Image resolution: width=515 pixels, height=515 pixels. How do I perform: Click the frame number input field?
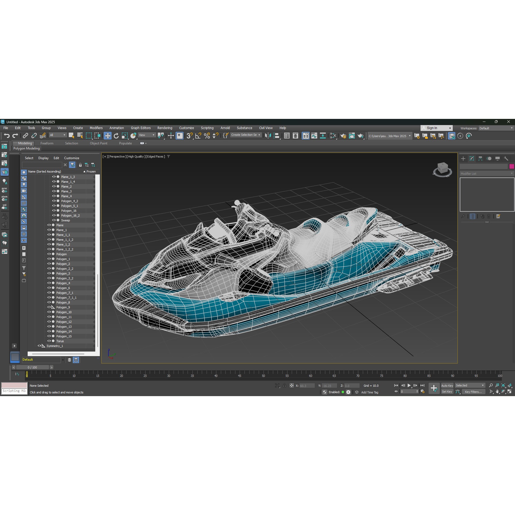pos(408,391)
